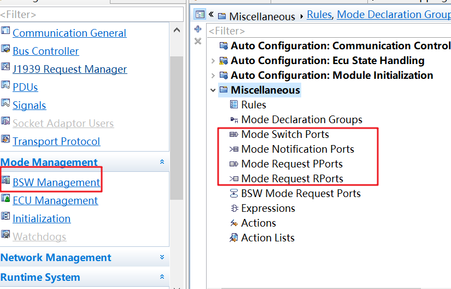Viewport: 451px width, 289px height.
Task: Expand Auto Configuration: Ecu State Handling node
Action: pos(213,61)
